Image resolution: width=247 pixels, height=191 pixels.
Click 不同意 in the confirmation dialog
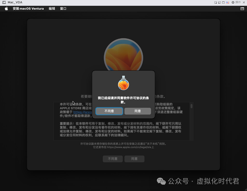(109, 111)
